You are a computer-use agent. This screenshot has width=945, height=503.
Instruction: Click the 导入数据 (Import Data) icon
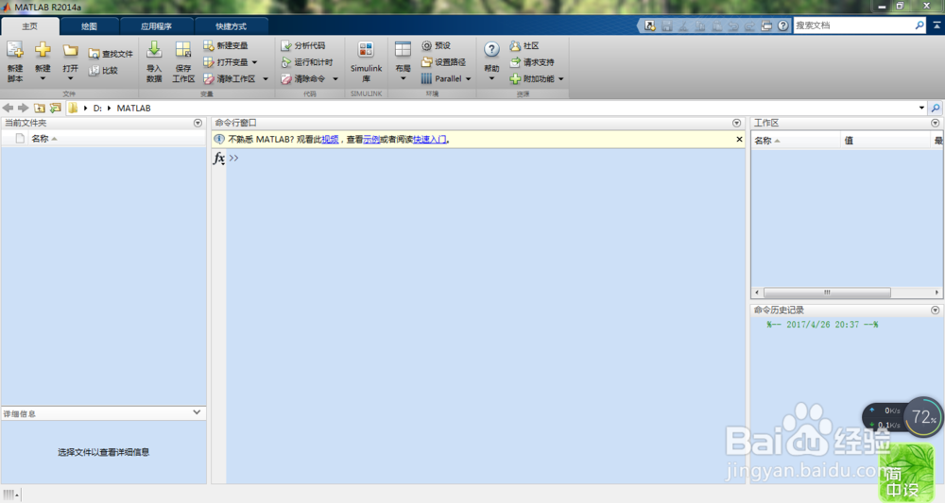tap(154, 50)
